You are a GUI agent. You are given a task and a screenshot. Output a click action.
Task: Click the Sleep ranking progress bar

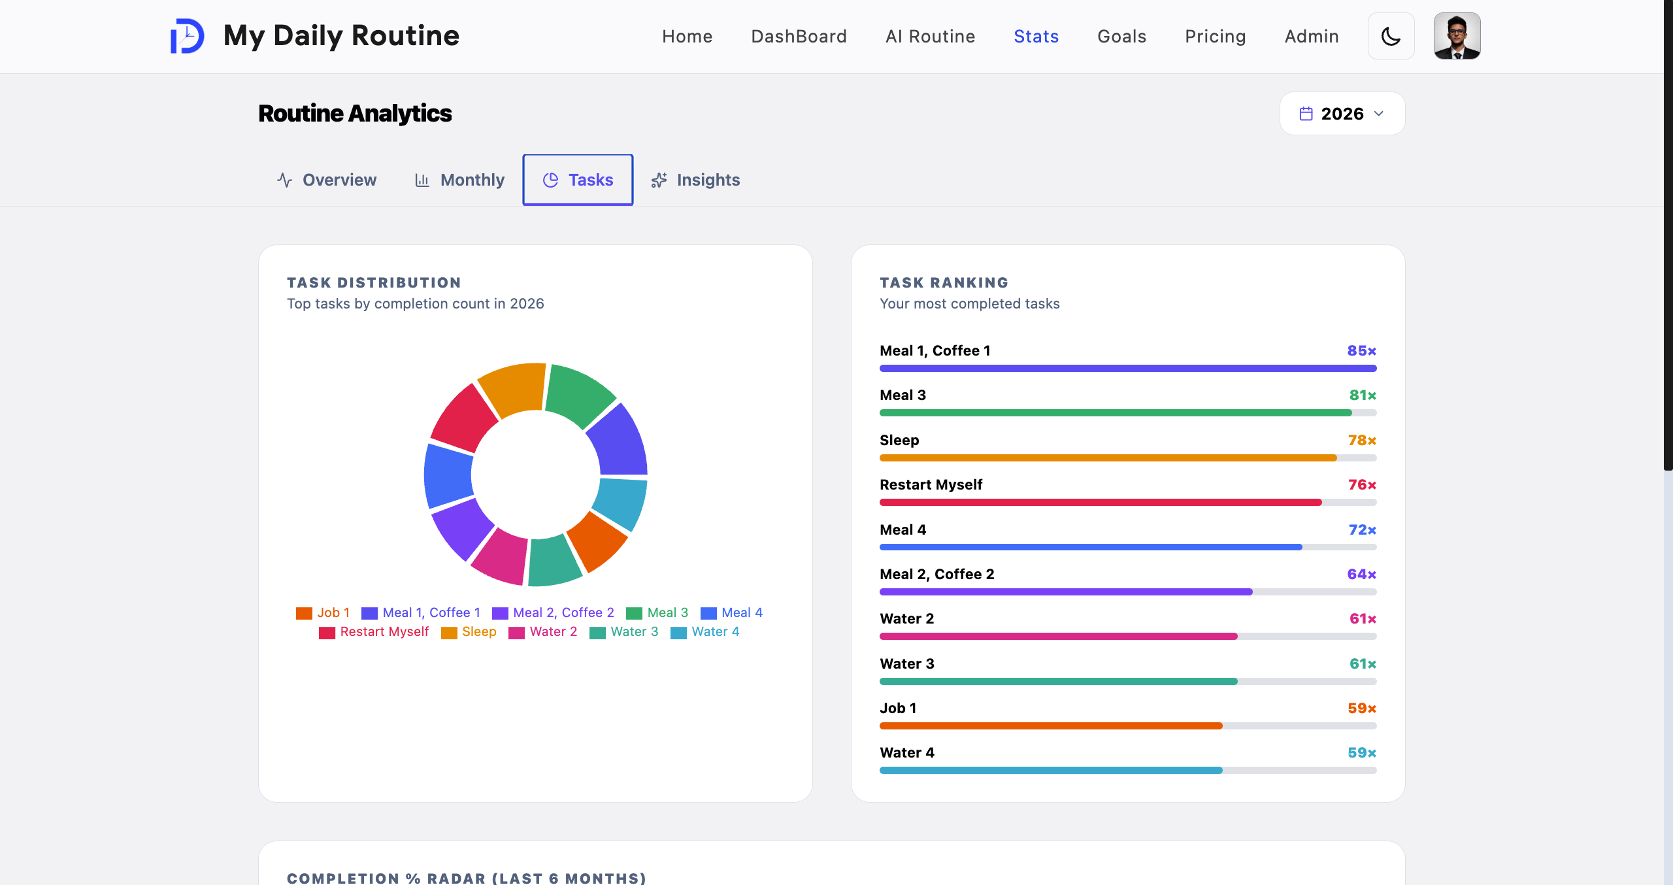(1128, 458)
